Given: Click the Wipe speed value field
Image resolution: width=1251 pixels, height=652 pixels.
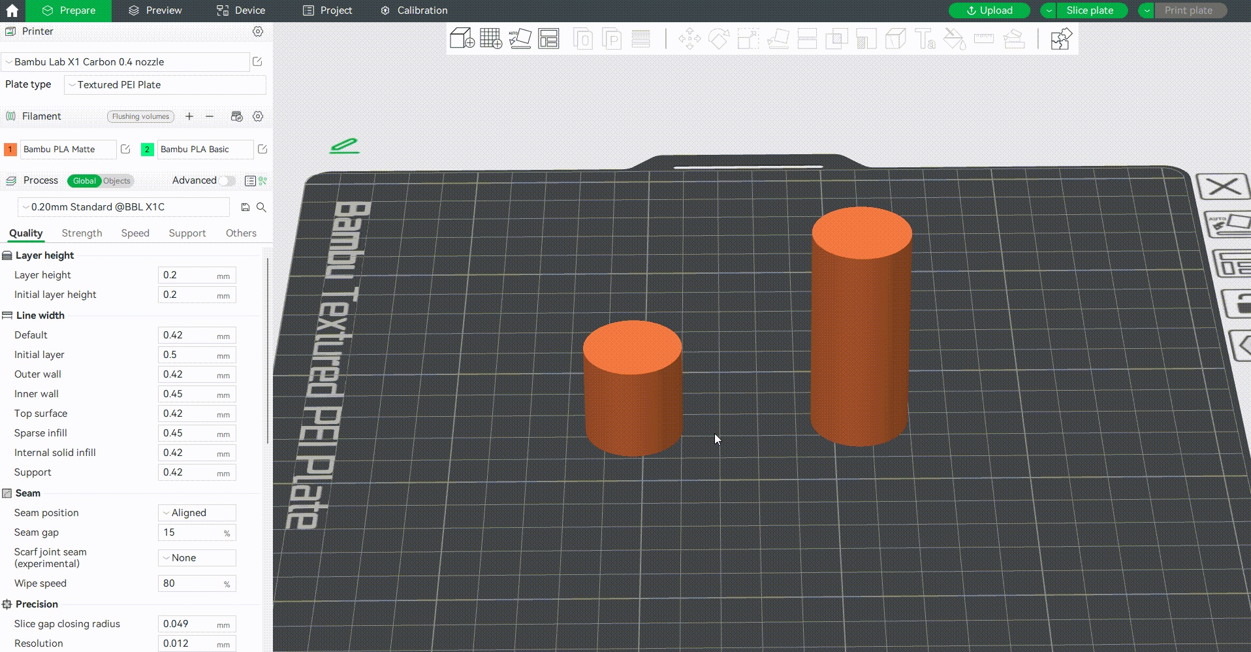Looking at the screenshot, I should [197, 583].
